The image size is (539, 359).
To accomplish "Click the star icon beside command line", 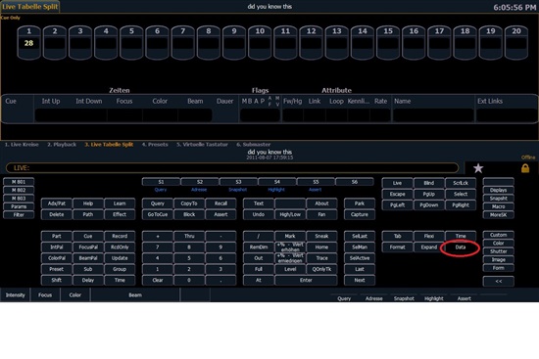I will 478,168.
